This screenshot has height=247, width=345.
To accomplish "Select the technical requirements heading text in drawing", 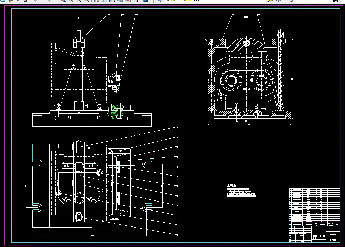I will pos(231,186).
